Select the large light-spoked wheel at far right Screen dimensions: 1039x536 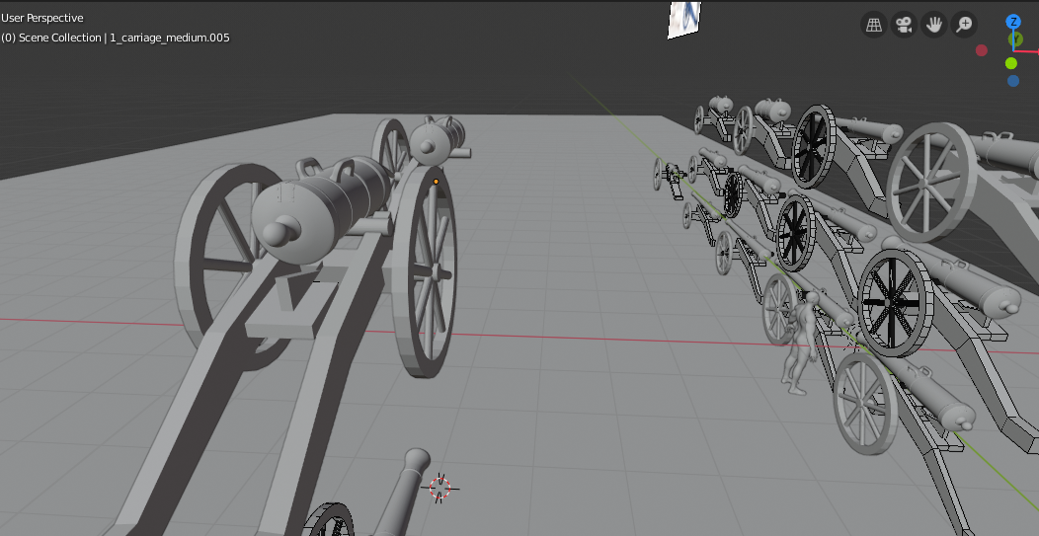932,183
